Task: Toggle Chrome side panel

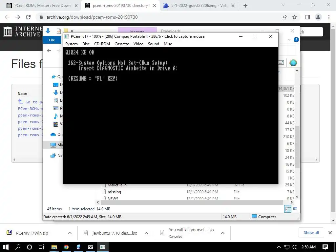Action: tap(308, 17)
